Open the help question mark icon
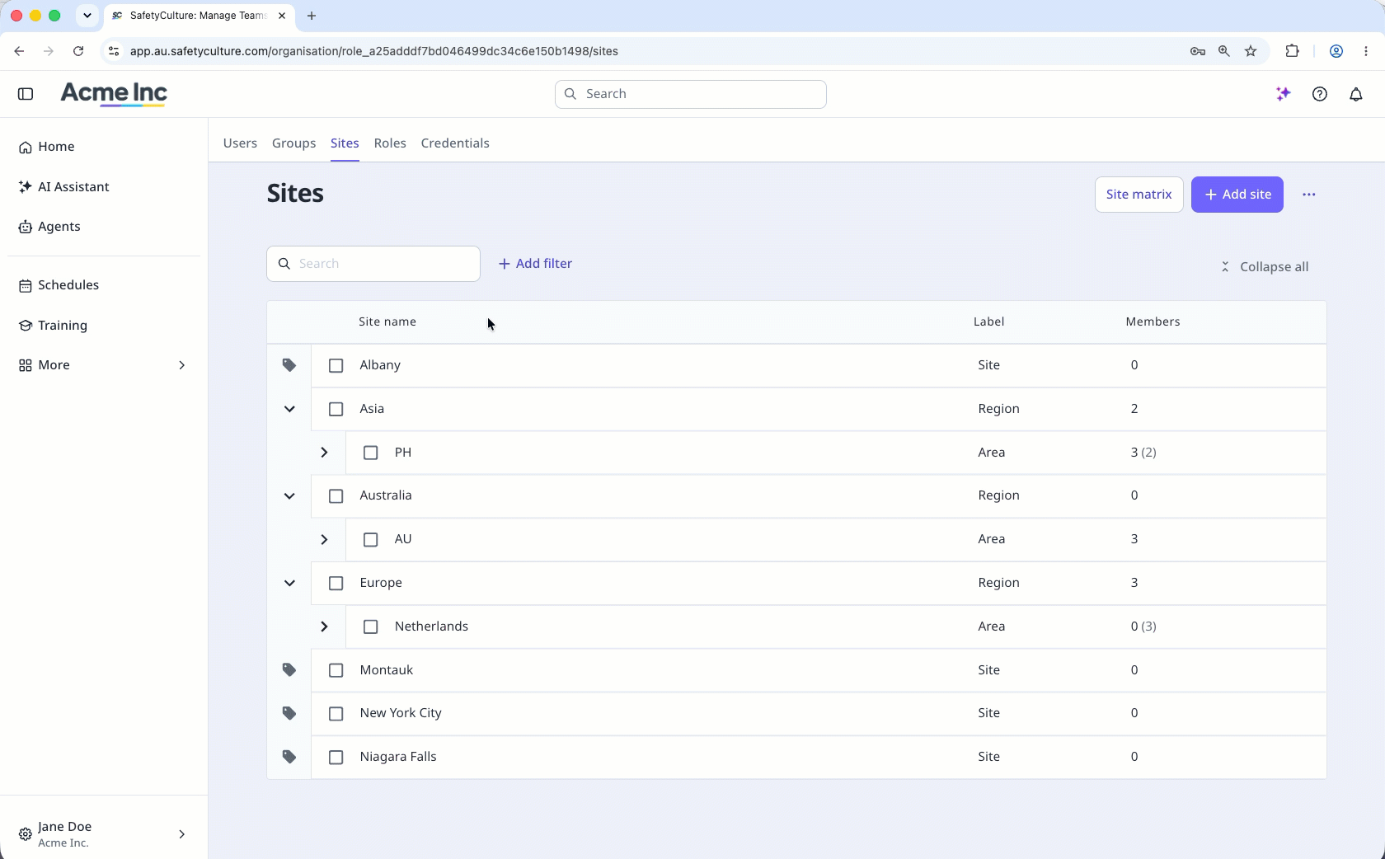Screen dimensions: 1385x859 1320,94
